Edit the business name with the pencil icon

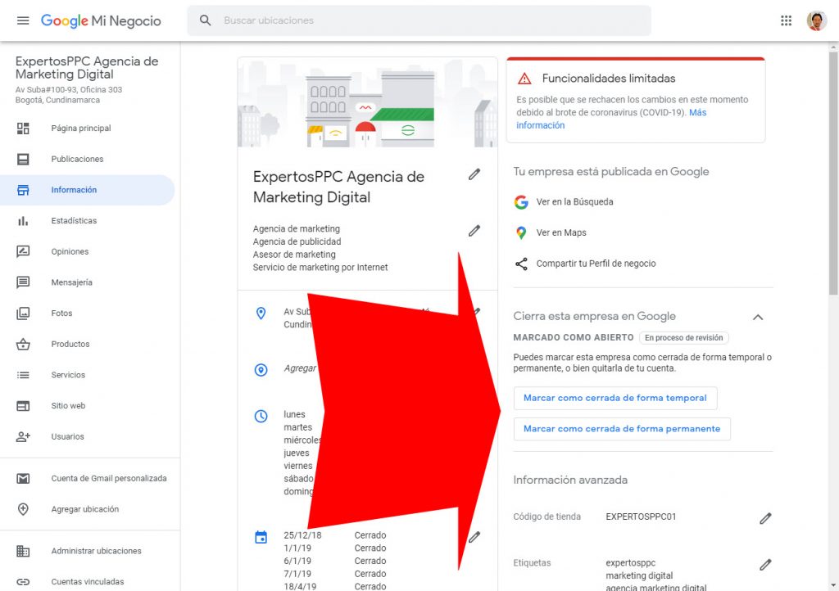coord(474,174)
